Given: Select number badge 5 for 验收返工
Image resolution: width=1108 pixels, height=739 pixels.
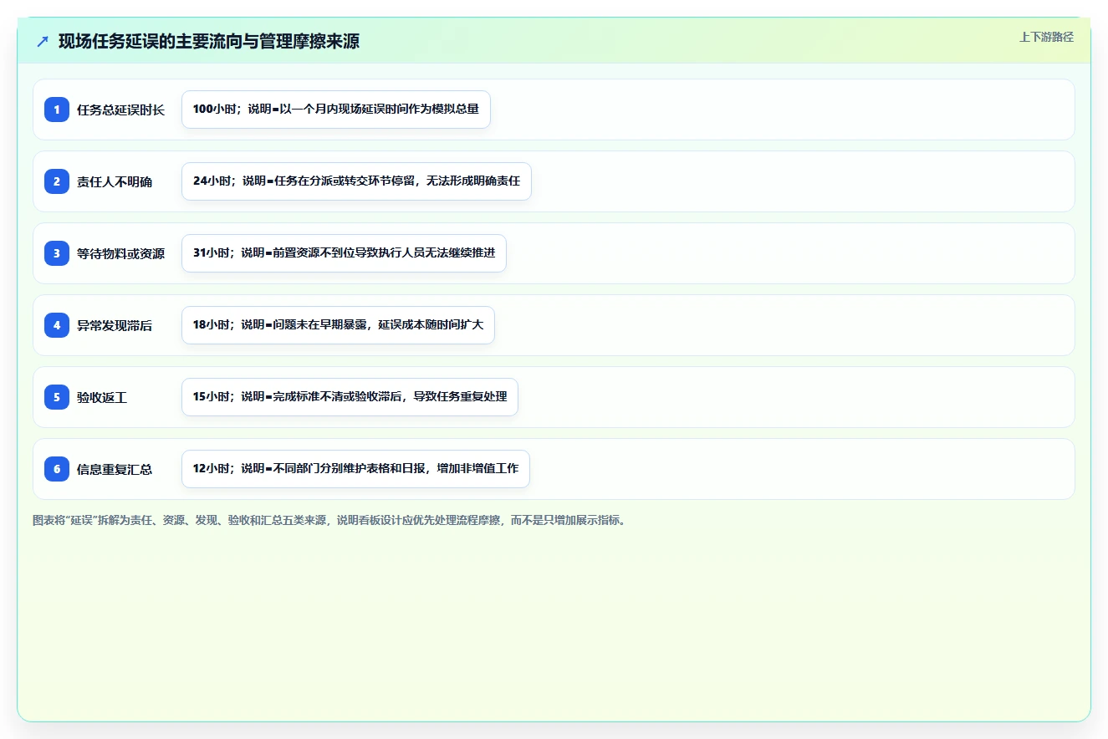Looking at the screenshot, I should coord(57,397).
